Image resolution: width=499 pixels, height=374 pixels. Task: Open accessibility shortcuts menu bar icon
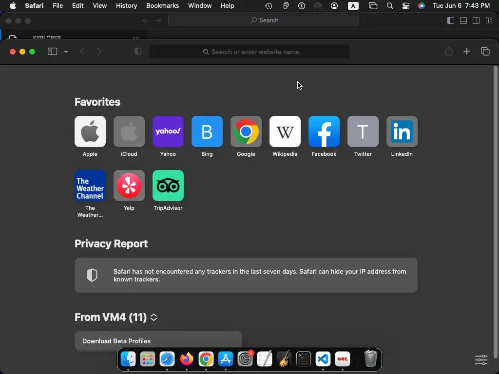[x=301, y=6]
